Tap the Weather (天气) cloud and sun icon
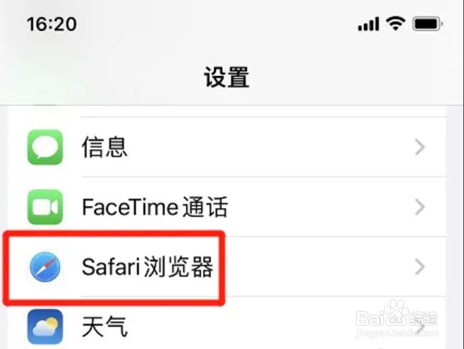This screenshot has width=464, height=349. click(45, 326)
